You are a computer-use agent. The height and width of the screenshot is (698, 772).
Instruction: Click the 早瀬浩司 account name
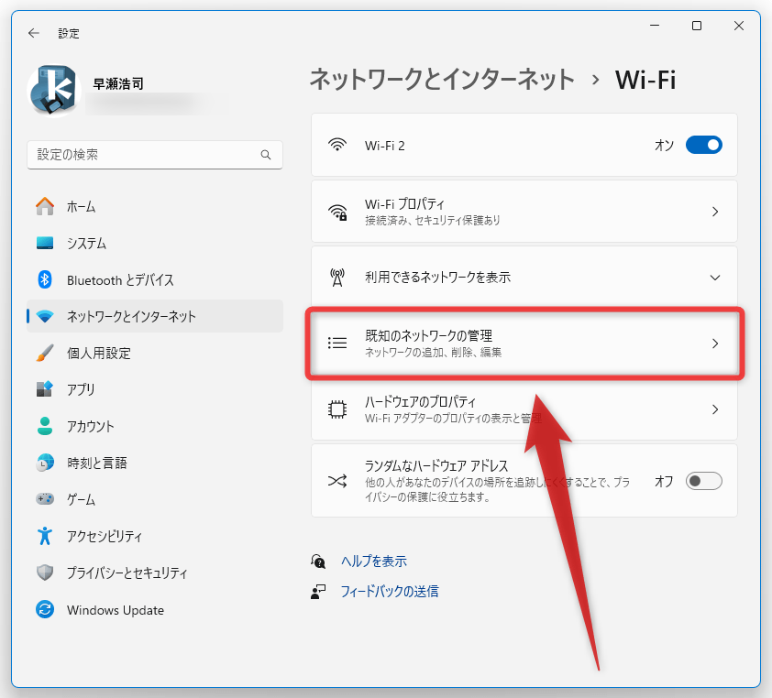(118, 83)
